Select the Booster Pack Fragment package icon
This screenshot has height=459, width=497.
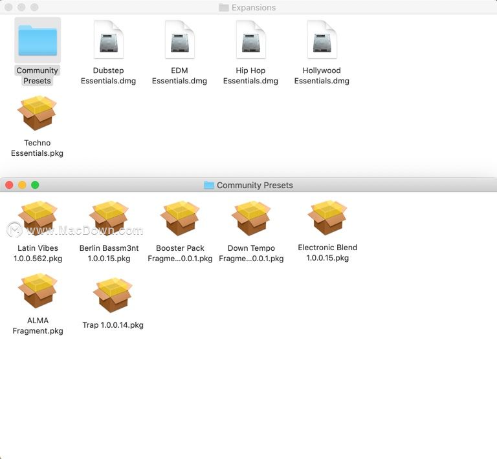pyautogui.click(x=180, y=218)
